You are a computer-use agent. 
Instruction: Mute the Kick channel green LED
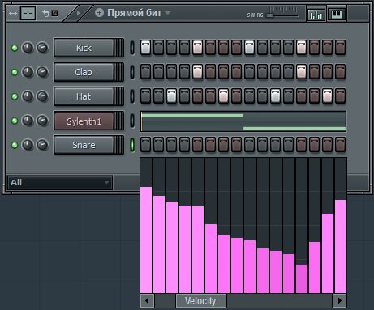pyautogui.click(x=15, y=48)
